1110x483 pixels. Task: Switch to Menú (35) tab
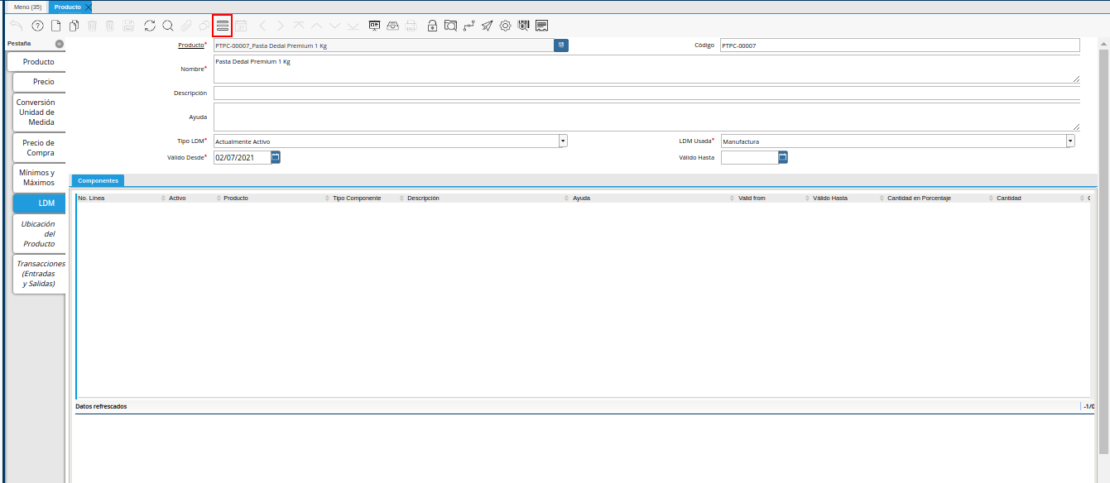tap(27, 7)
